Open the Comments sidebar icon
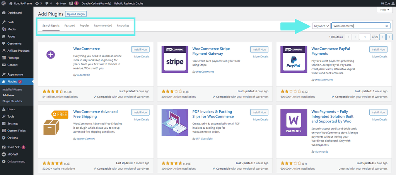Screen dimensions: 396x175 (4, 44)
